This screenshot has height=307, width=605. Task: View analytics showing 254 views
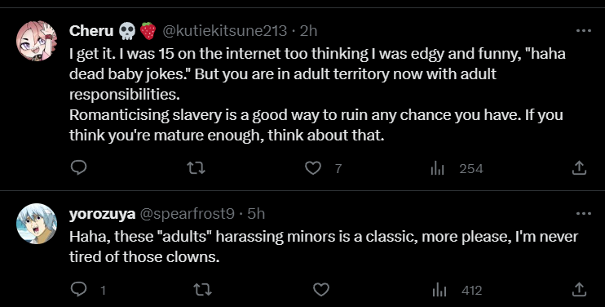[x=457, y=169]
